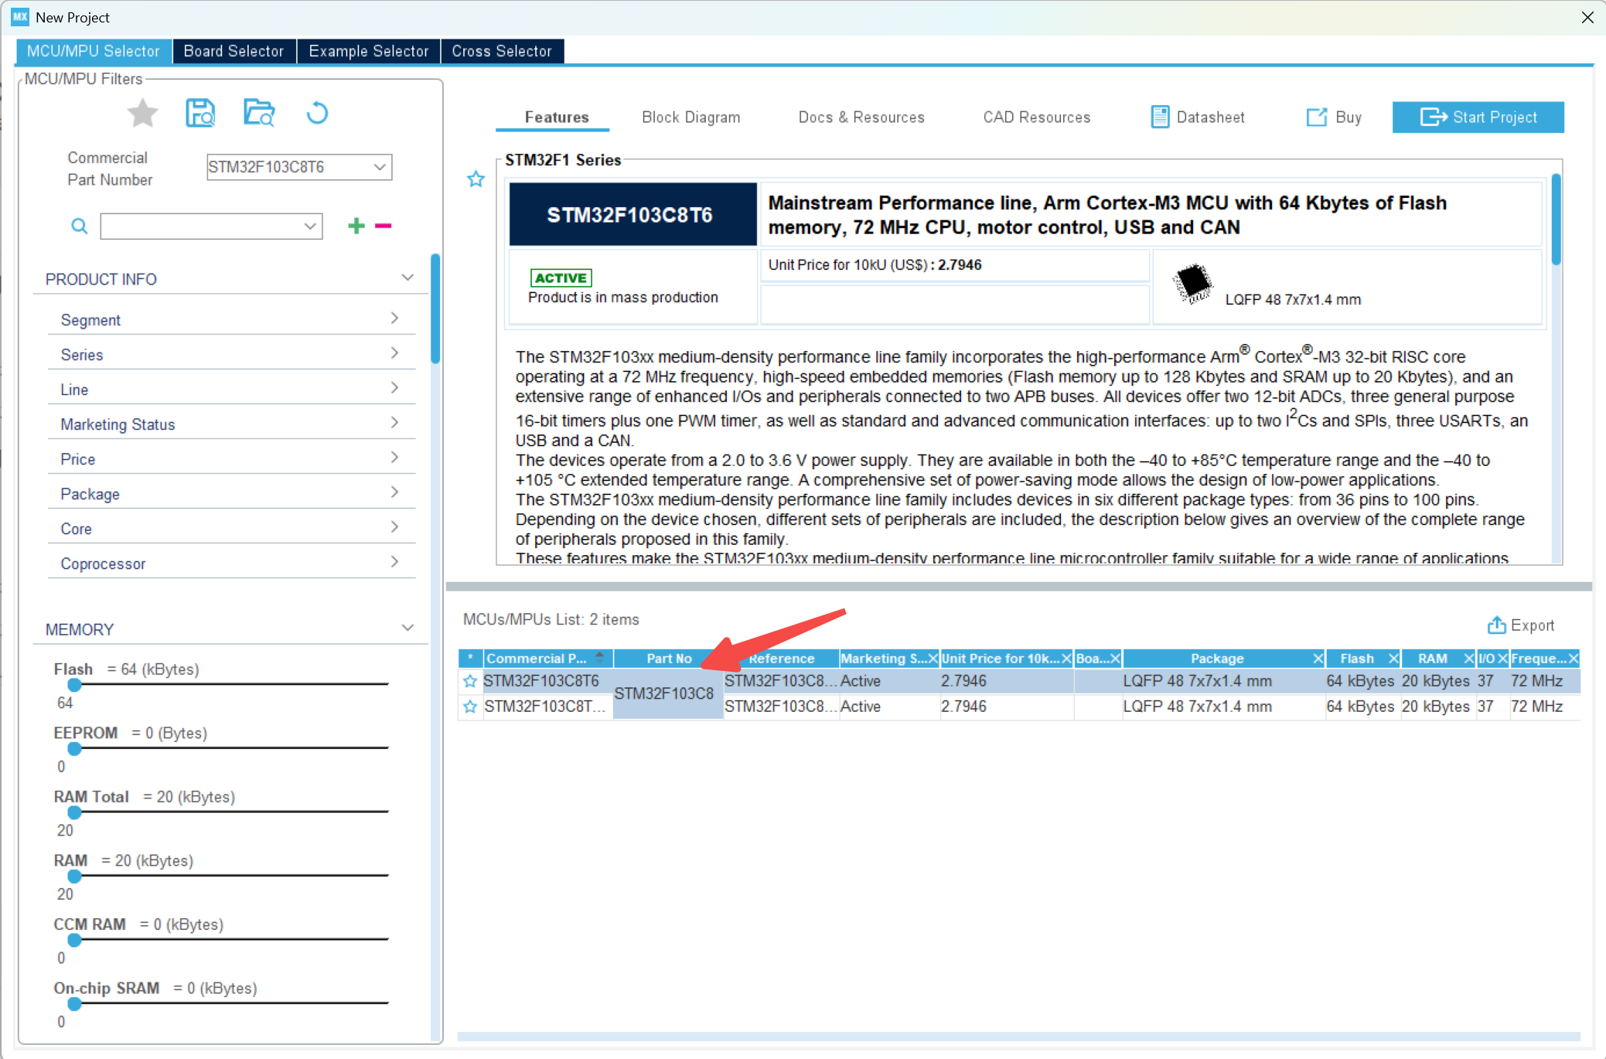Viewport: 1606px width, 1059px height.
Task: Toggle favorite star beside the STM32F1 Series panel
Action: [x=476, y=179]
